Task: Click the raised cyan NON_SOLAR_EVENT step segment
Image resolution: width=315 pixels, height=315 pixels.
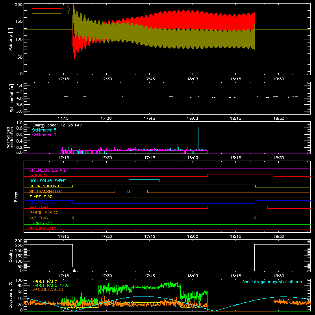Action: [144, 180]
